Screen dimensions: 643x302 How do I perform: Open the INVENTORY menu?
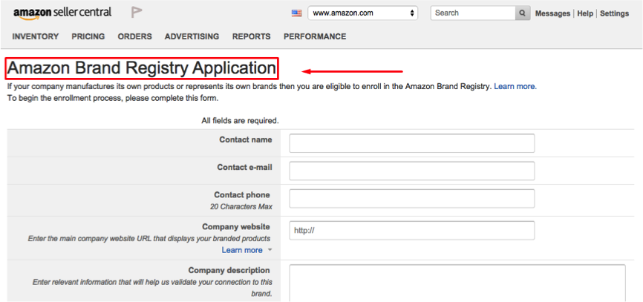(36, 36)
